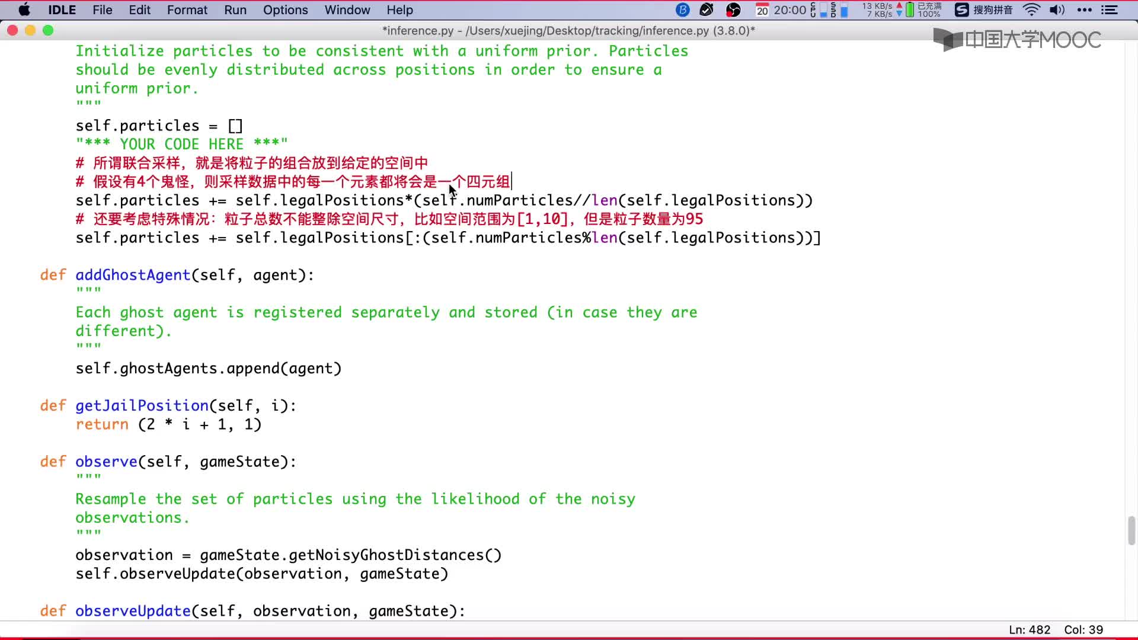Click the three-dots overflow menu bar icon
The height and width of the screenshot is (640, 1138).
click(1084, 10)
